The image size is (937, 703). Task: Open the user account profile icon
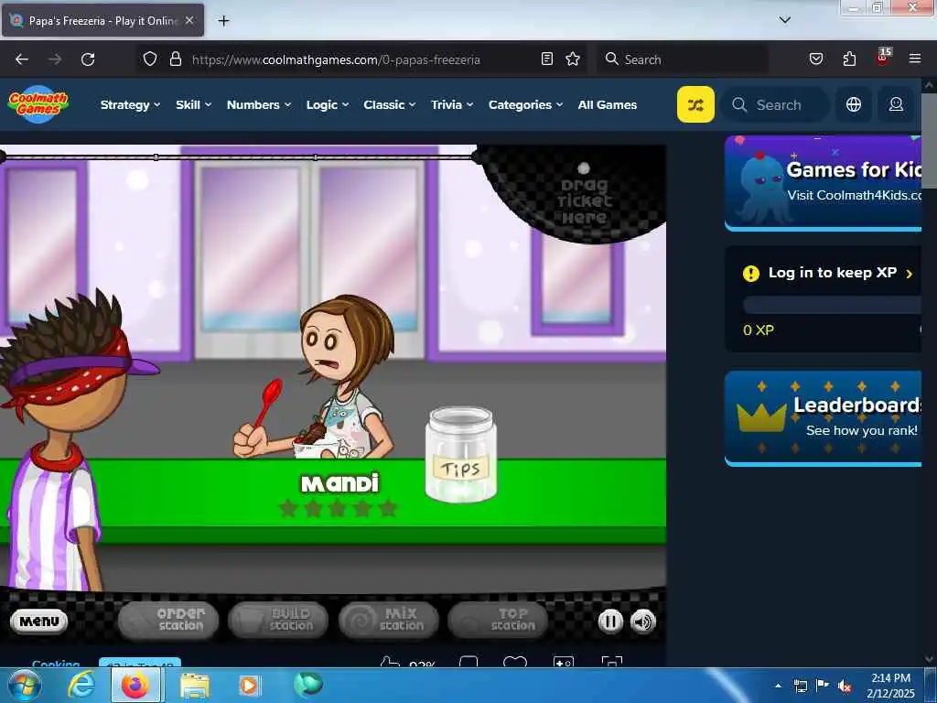click(x=896, y=104)
